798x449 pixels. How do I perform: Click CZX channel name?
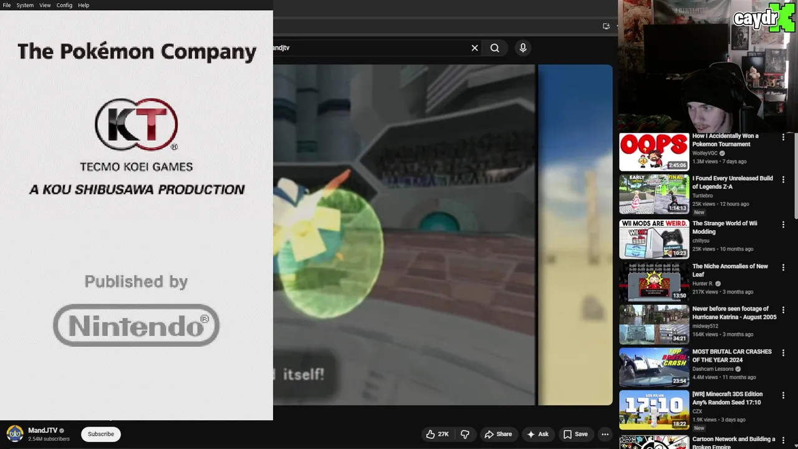(x=697, y=412)
